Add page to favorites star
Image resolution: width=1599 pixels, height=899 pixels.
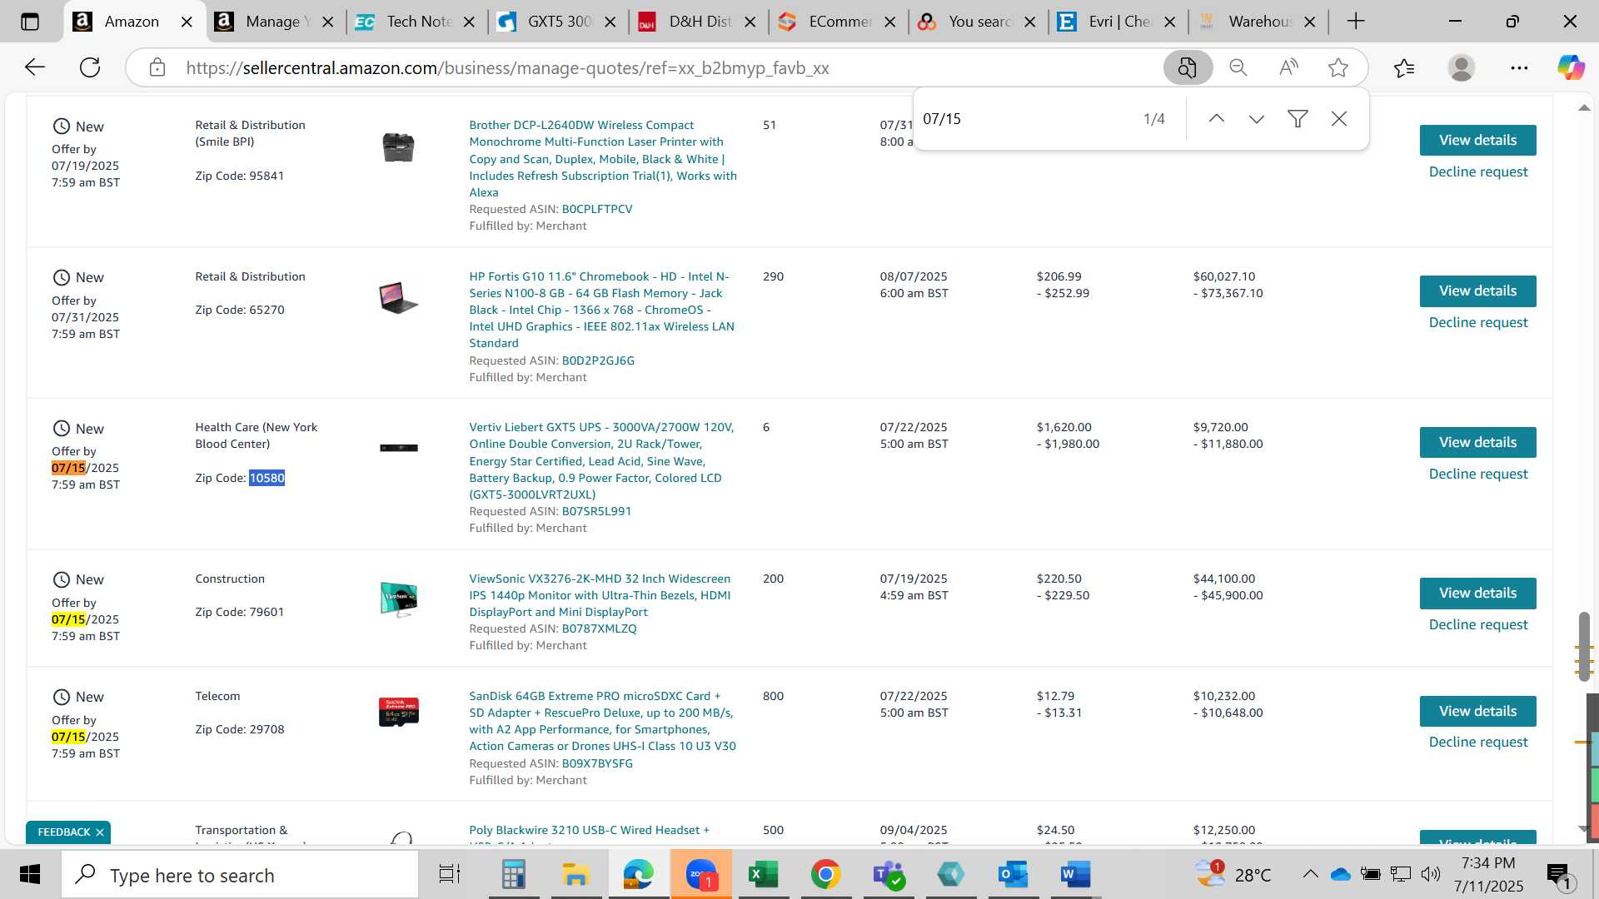(x=1338, y=67)
